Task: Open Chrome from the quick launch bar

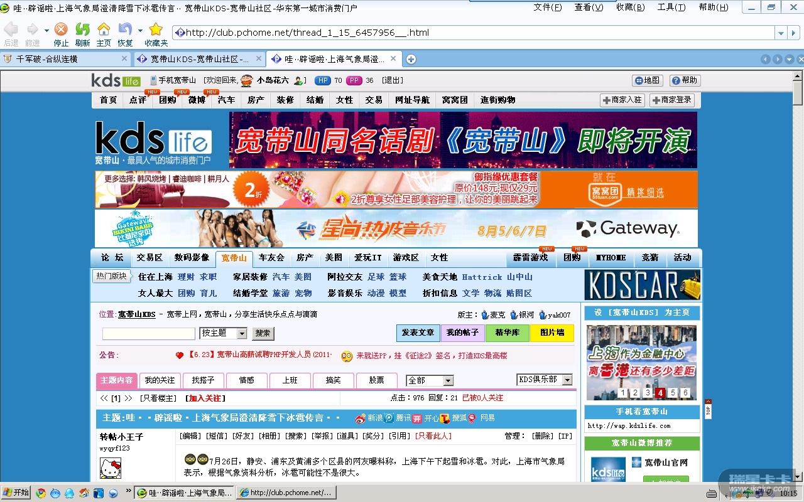Action: click(x=41, y=493)
